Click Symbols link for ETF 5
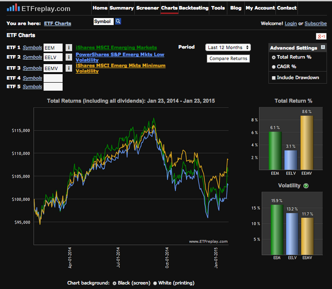The width and height of the screenshot is (332, 289). [x=33, y=86]
